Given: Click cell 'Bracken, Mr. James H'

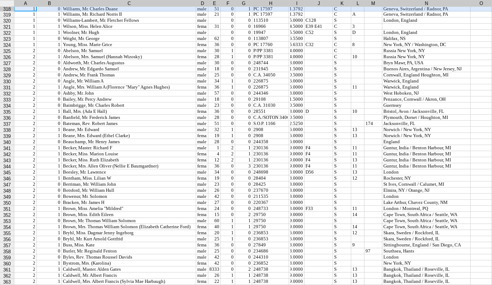Looking at the screenshot, I should 129,202.
